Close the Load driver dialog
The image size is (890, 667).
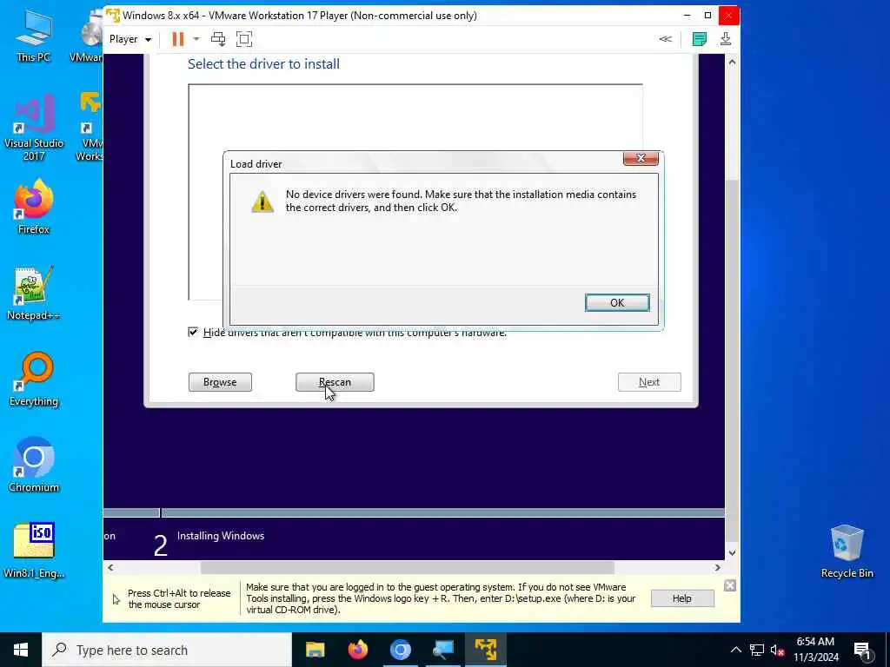641,158
